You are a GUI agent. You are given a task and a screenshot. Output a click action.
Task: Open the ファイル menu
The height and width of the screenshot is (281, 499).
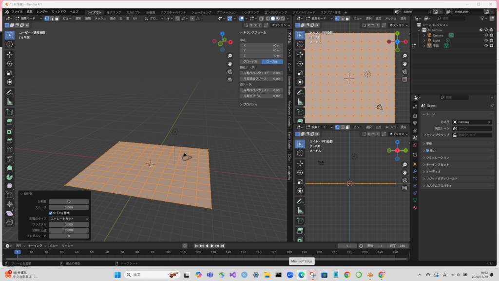point(17,11)
